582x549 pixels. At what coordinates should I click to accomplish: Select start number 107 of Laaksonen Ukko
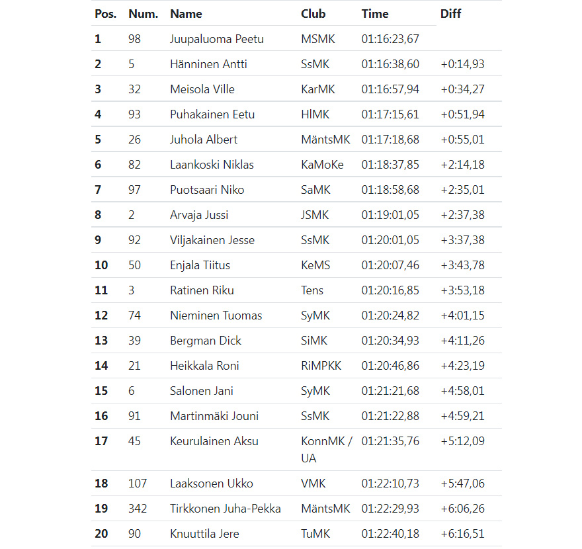(138, 484)
